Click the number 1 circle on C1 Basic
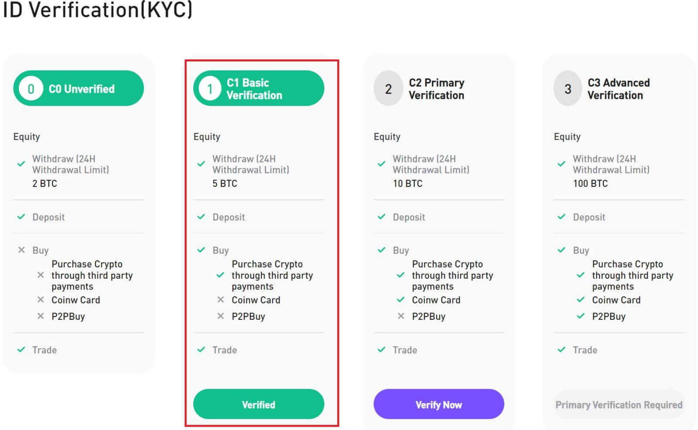The width and height of the screenshot is (698, 430). 210,88
